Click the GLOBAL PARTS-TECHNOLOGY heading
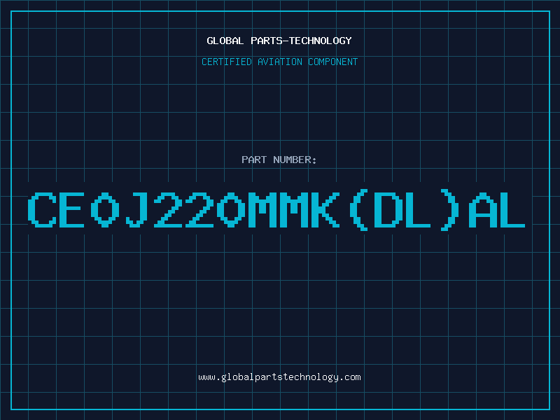 279,41
